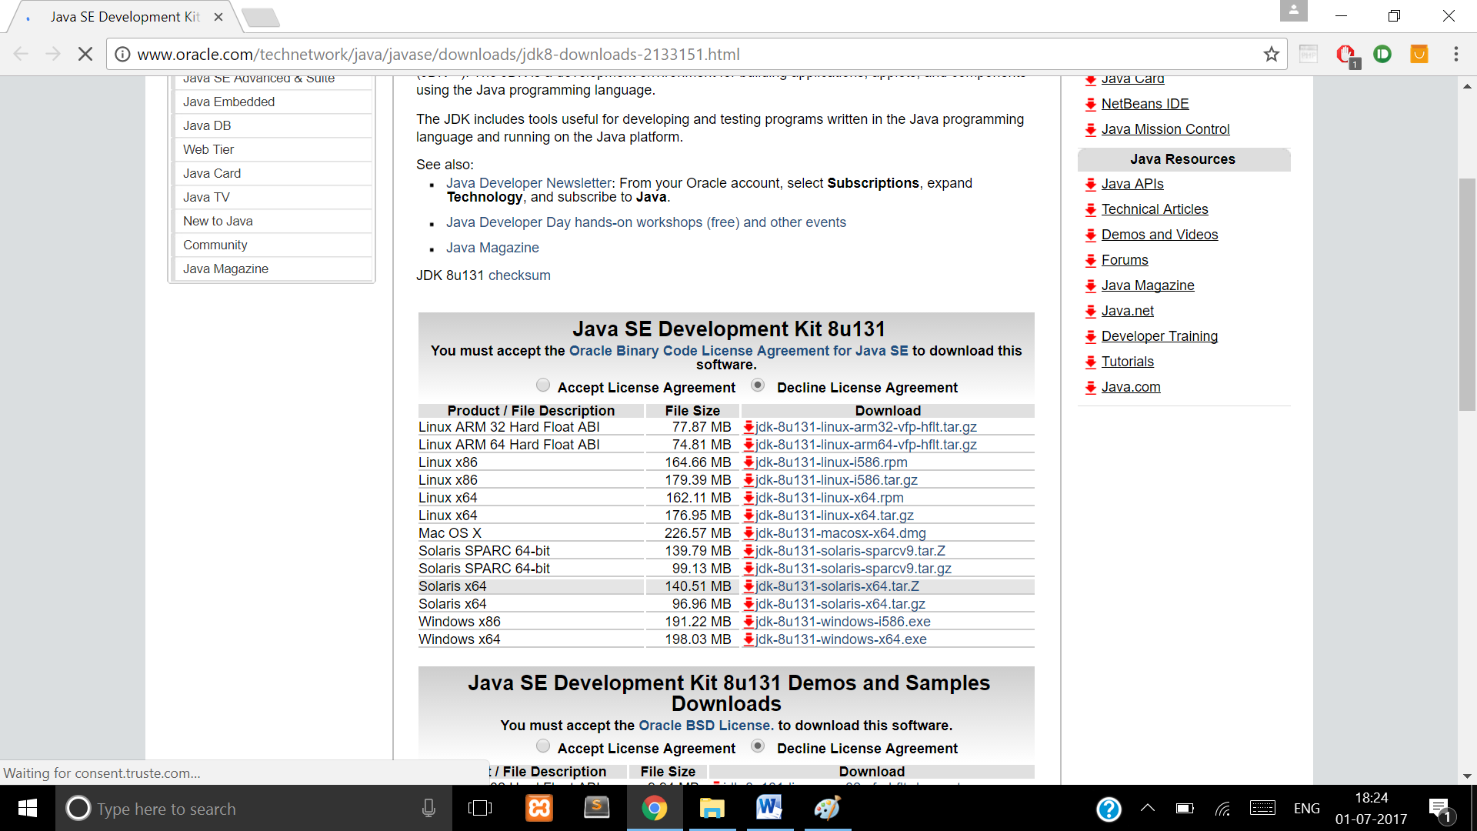Click Solaris SPARC 64-bit 139.79 MB row

pyautogui.click(x=726, y=551)
